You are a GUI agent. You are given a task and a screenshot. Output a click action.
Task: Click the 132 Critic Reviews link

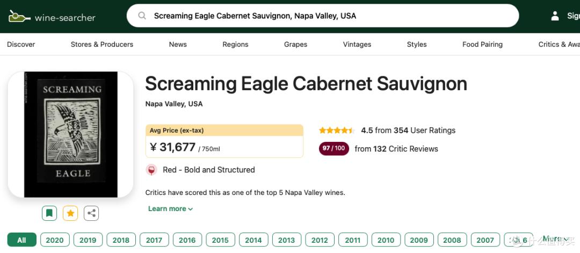(x=396, y=149)
